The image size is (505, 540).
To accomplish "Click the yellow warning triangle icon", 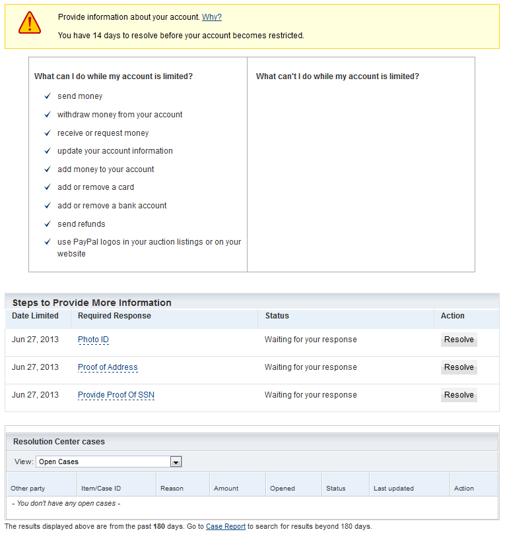I will 30,23.
